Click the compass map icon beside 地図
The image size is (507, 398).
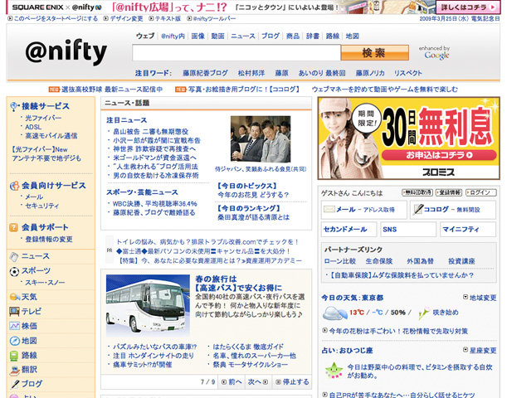14,341
